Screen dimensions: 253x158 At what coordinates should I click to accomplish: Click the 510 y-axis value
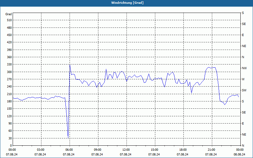click(x=9, y=20)
